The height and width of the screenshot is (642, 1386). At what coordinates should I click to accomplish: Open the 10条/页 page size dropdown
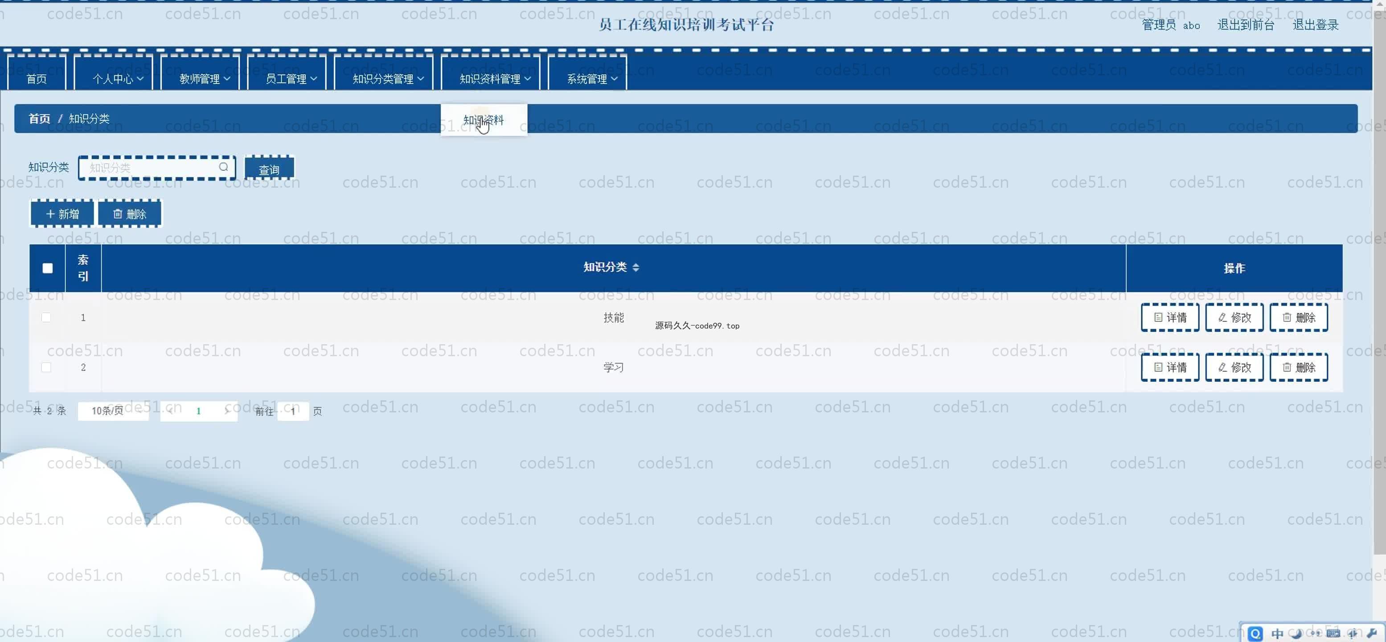[113, 411]
